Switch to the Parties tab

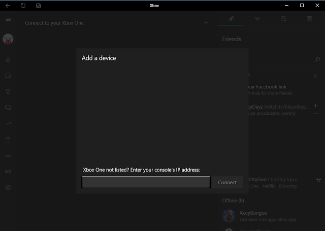[x=257, y=19]
